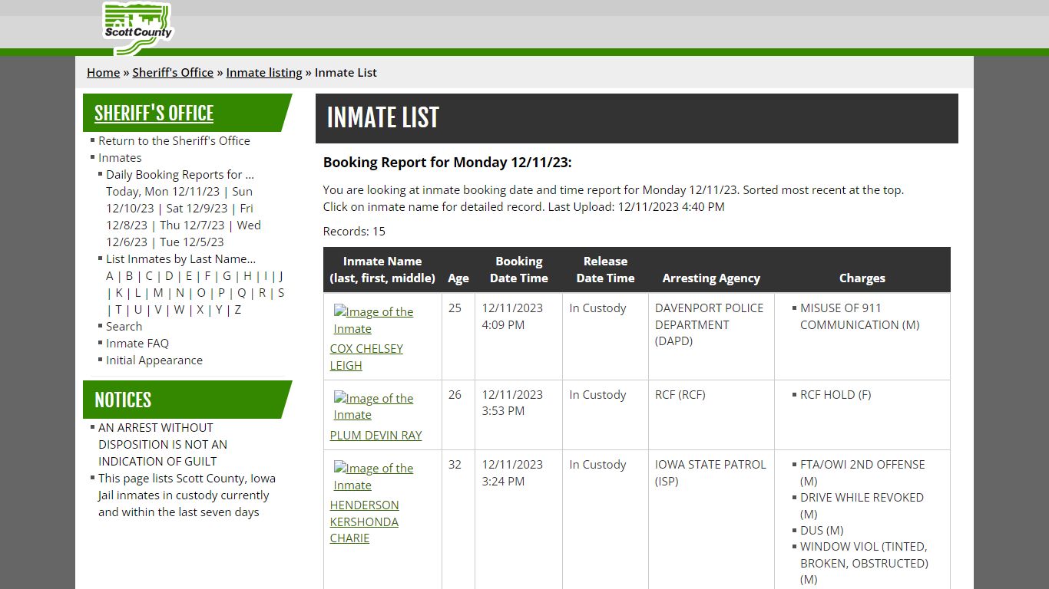List inmates with last name E
Screen dimensions: 1049x589
(189, 275)
